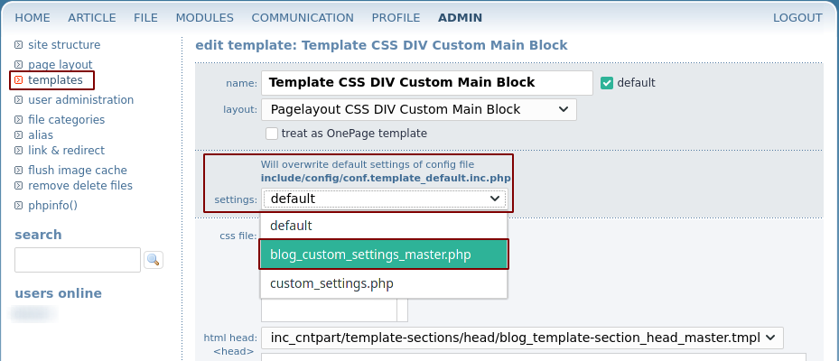Click the search magnifier icon button
839x361 pixels.
pos(154,260)
